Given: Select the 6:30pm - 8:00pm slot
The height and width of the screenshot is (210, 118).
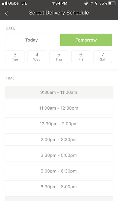Looking at the screenshot, I should (x=59, y=187).
